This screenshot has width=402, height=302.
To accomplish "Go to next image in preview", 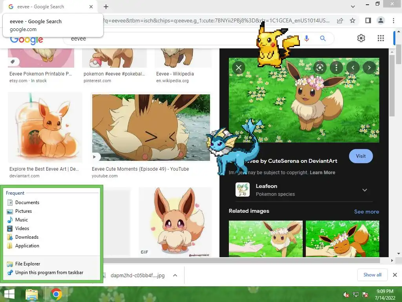I will point(369,68).
